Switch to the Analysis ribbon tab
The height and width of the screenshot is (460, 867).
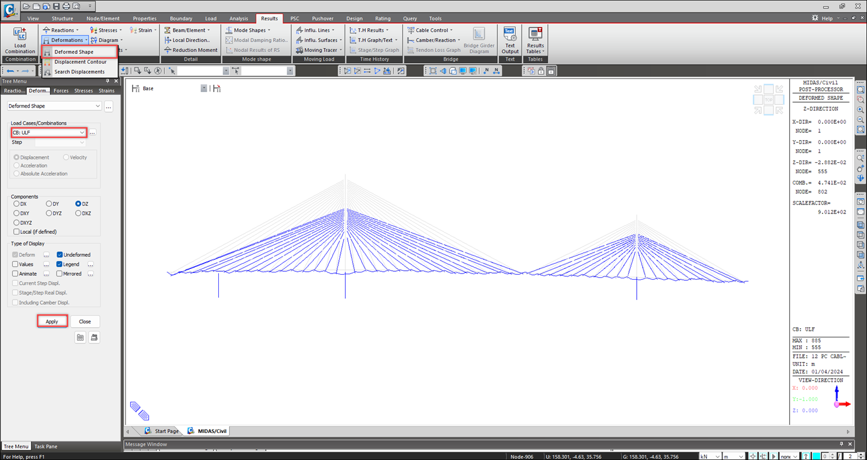tap(239, 19)
